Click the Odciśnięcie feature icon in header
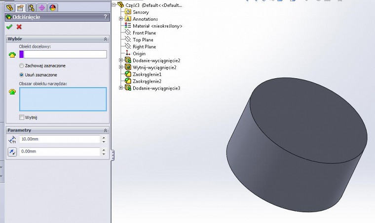The image size is (375, 223). pos(9,17)
